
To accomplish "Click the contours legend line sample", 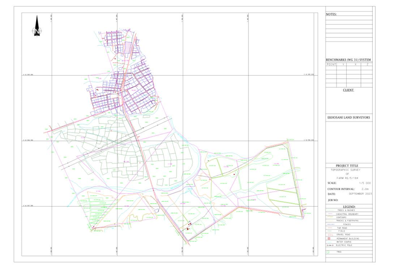I will coord(329,217).
